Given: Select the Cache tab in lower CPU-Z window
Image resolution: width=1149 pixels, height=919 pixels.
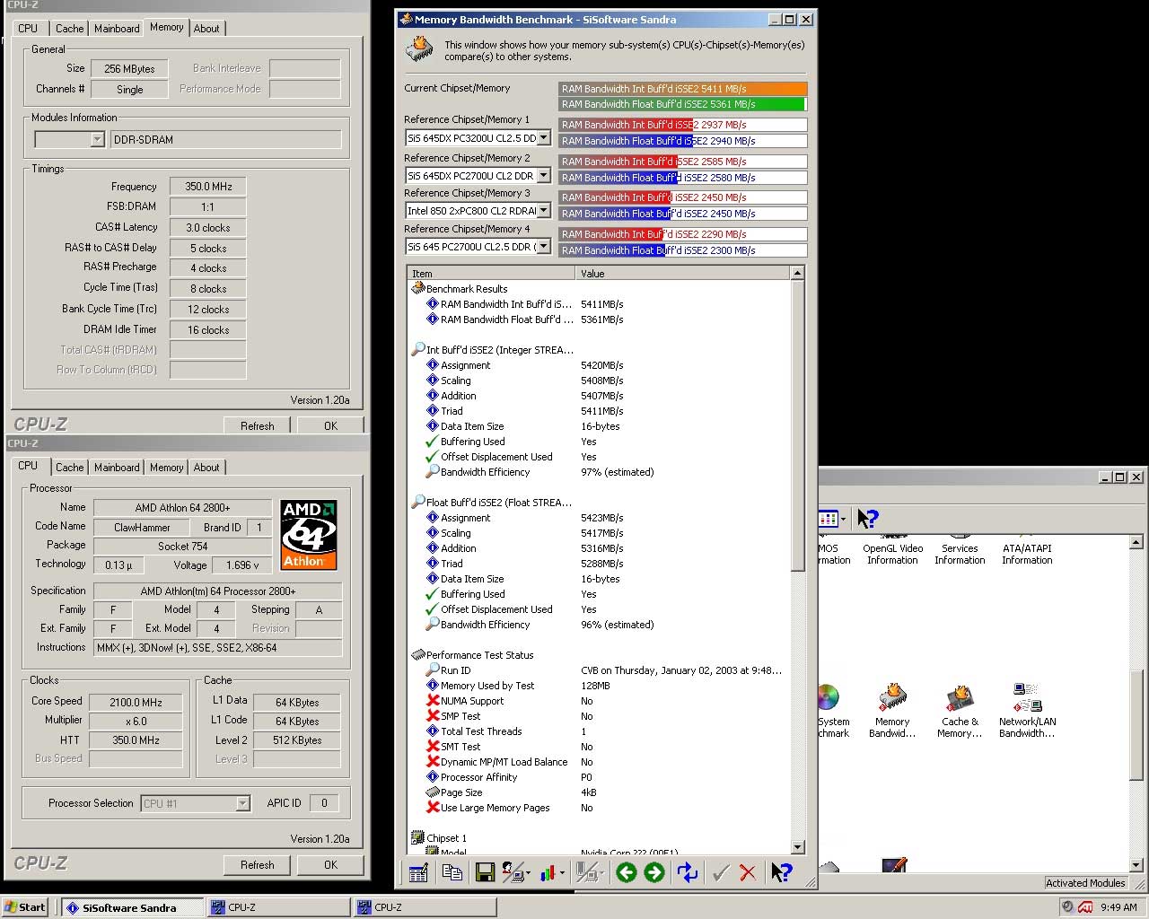Looking at the screenshot, I should coord(69,468).
